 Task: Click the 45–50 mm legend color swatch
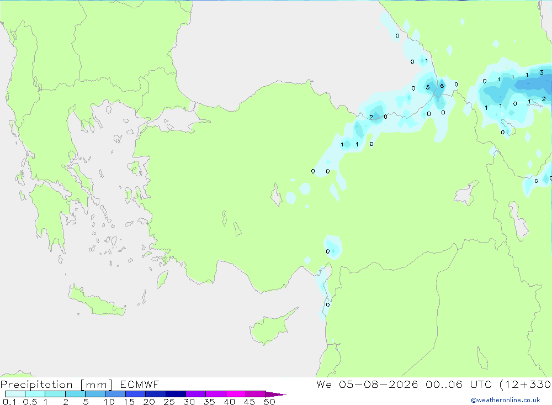coord(256,394)
